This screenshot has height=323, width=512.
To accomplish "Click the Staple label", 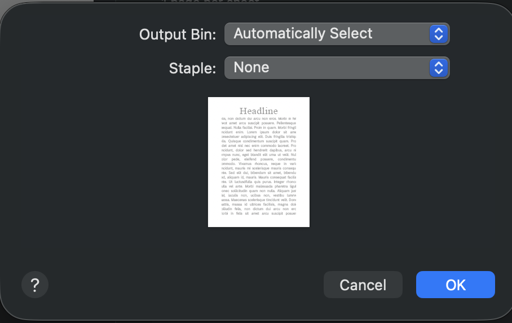I will coord(192,68).
